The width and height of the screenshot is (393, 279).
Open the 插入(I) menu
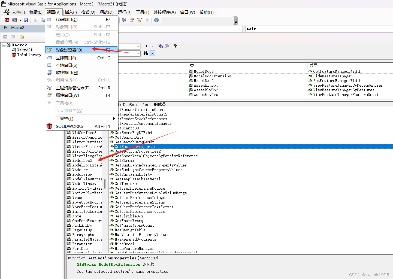click(x=71, y=12)
